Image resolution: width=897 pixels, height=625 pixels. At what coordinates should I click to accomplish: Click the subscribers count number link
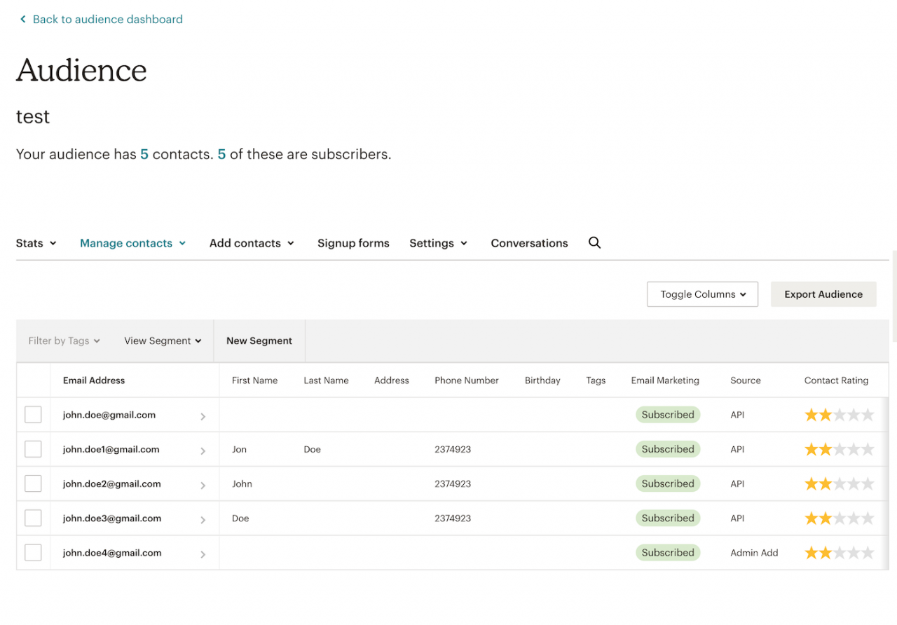click(221, 154)
